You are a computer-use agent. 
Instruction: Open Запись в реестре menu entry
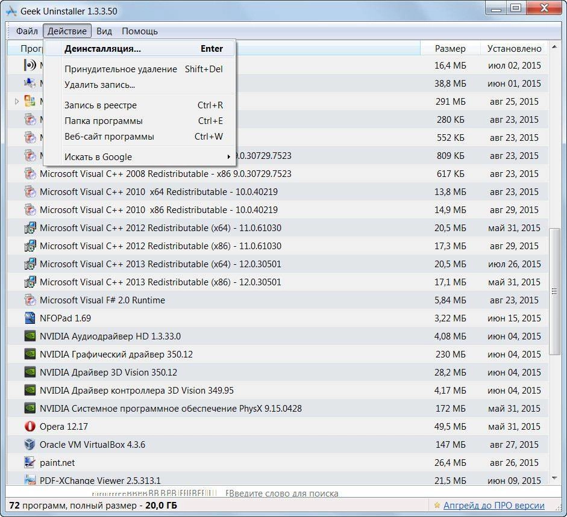140,105
